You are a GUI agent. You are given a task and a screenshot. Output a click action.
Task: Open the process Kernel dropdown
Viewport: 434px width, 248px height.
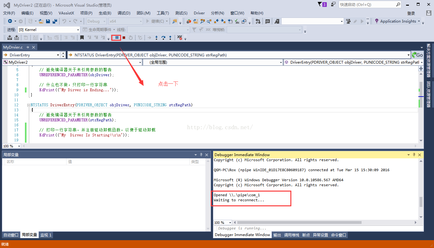pos(78,30)
